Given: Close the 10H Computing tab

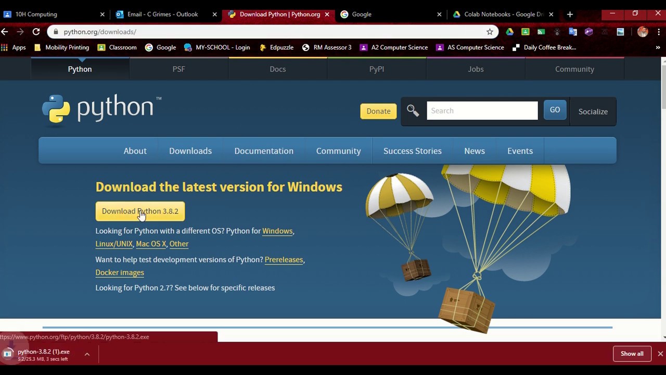Looking at the screenshot, I should pos(102,14).
